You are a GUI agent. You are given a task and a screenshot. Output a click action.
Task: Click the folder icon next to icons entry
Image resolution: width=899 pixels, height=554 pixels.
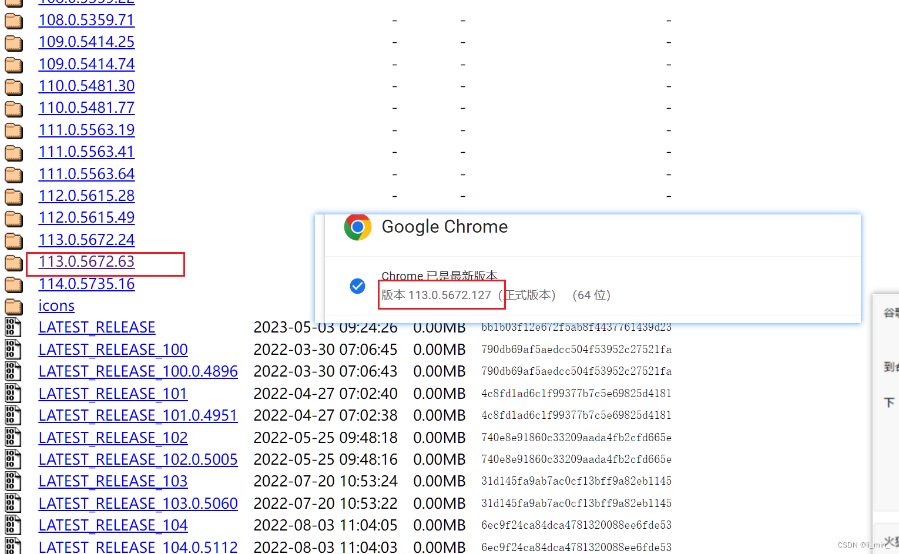pyautogui.click(x=13, y=306)
